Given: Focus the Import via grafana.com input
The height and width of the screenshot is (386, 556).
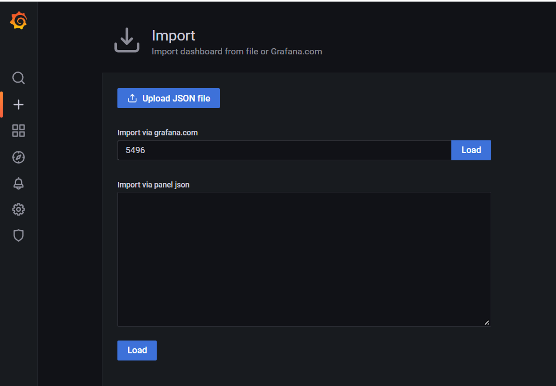Looking at the screenshot, I should click(x=285, y=150).
